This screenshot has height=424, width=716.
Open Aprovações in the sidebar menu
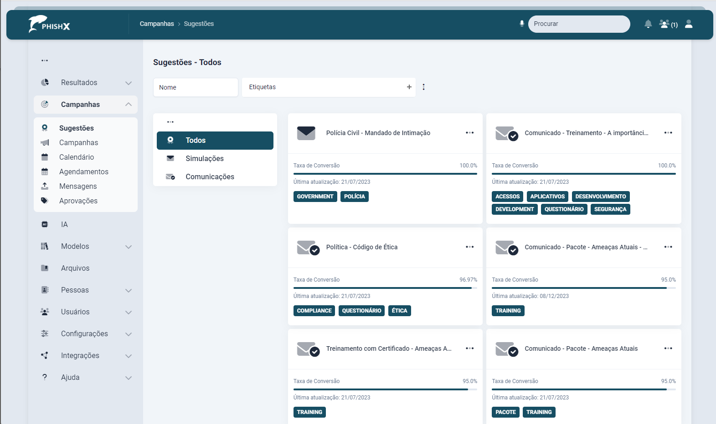78,201
